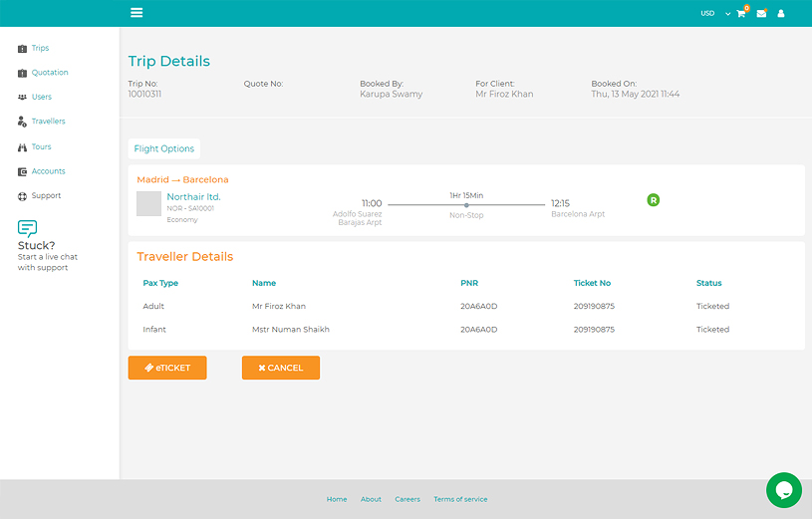The image size is (812, 519).
Task: Go to Users section
Action: (x=42, y=97)
